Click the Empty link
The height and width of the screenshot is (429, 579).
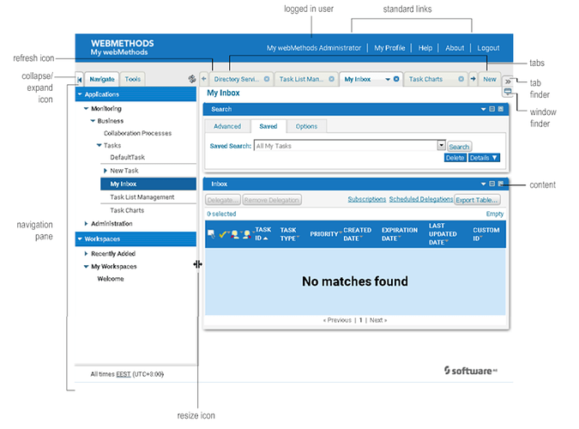tap(495, 214)
